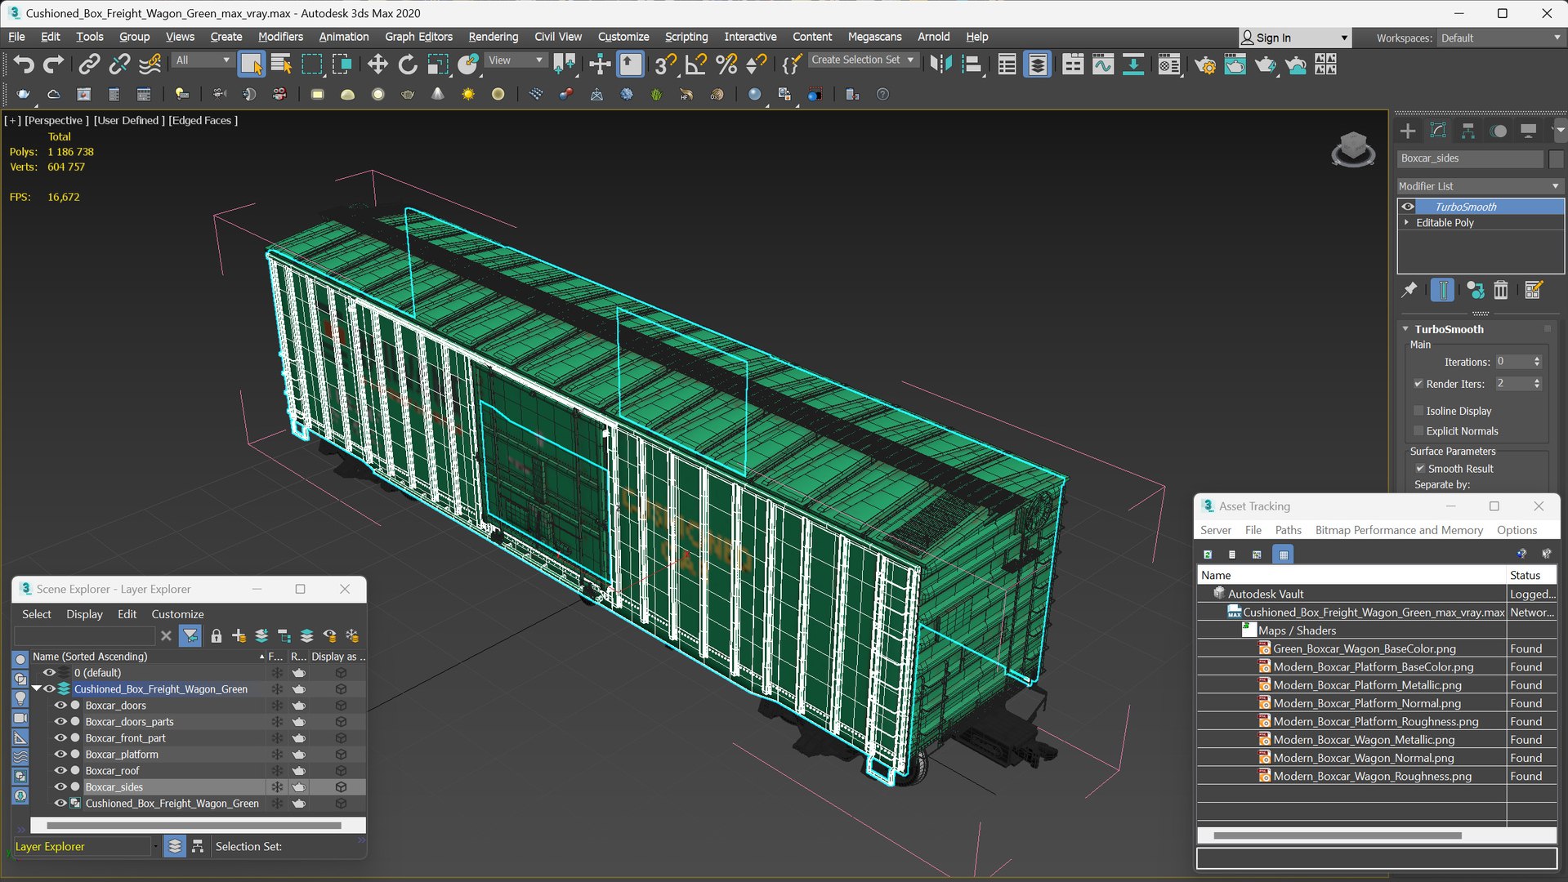The image size is (1568, 882).
Task: Click the Sign In button
Action: click(x=1294, y=38)
